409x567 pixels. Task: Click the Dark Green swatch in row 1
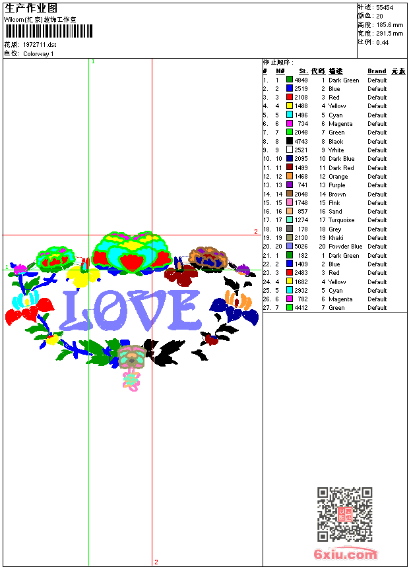point(290,80)
